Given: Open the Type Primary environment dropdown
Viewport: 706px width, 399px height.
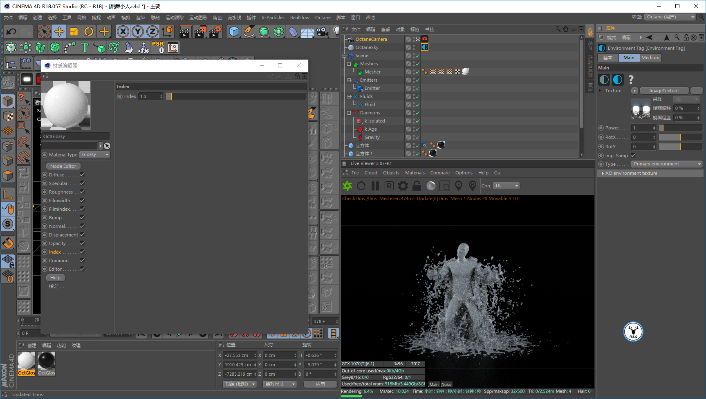Looking at the screenshot, I should (667, 164).
